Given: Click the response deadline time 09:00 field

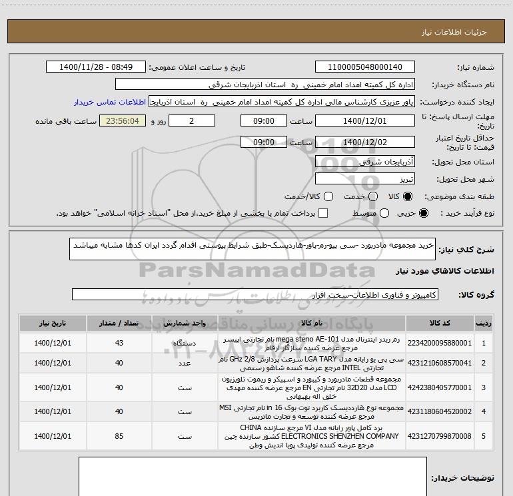Looking at the screenshot, I should coord(264,121).
